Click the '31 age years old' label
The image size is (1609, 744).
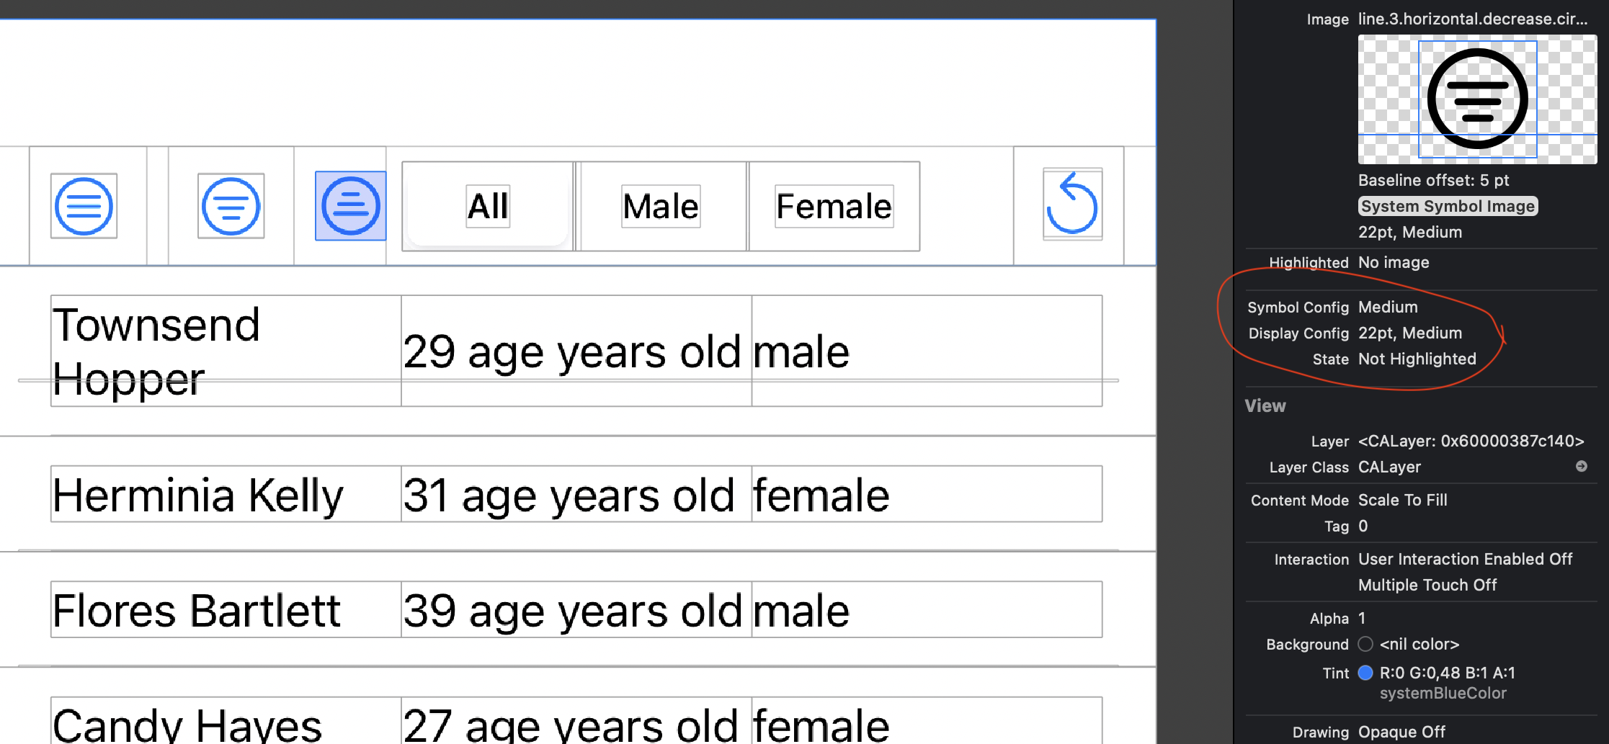point(569,496)
